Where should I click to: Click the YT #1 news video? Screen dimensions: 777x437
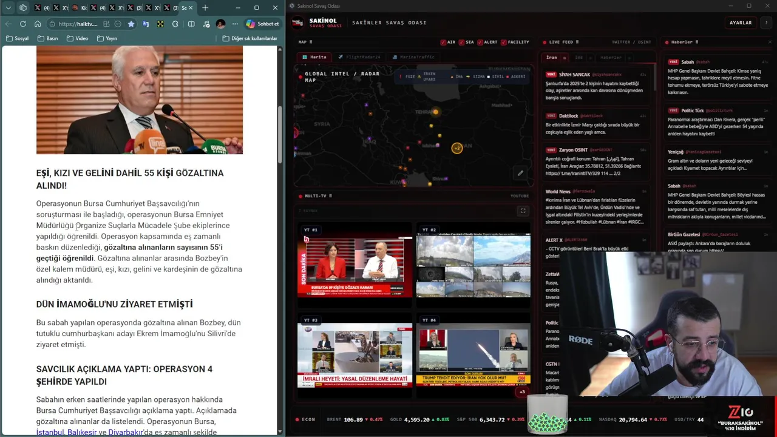[355, 266]
